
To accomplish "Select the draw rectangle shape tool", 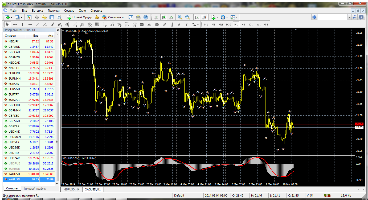I will pyautogui.click(x=142, y=25).
